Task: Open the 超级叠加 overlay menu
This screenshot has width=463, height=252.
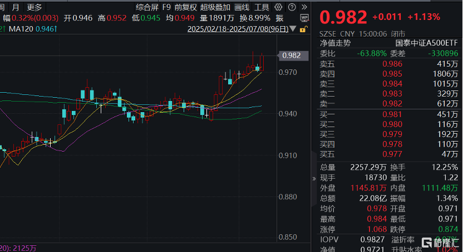Action: click(x=215, y=7)
